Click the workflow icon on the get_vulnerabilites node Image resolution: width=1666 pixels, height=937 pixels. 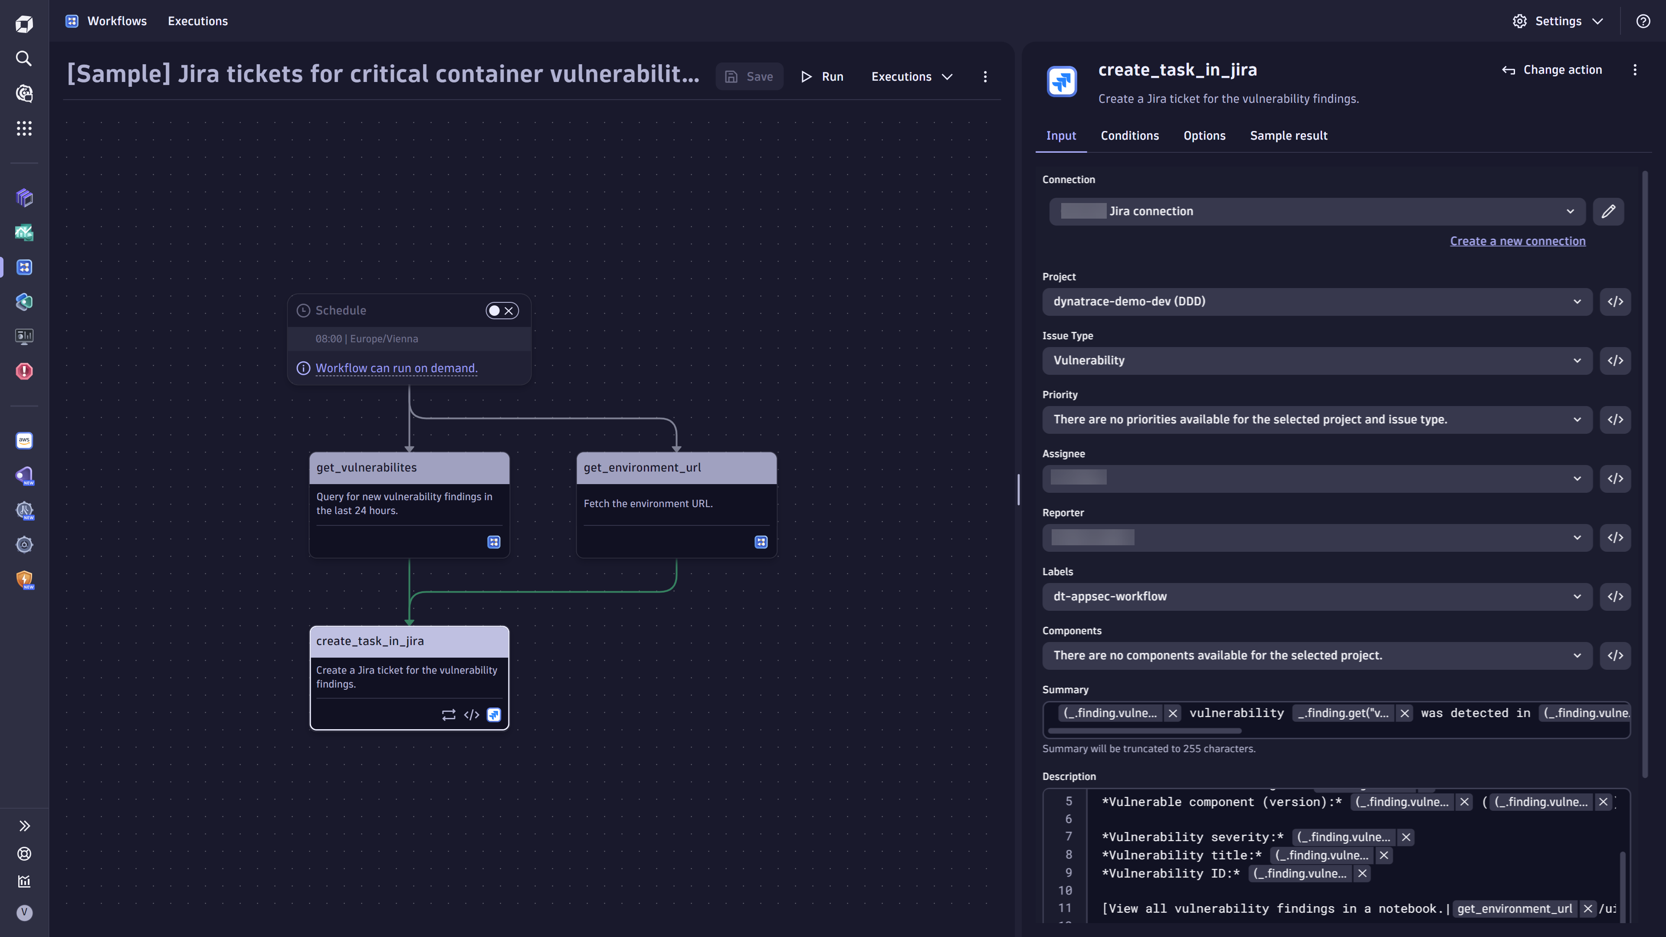click(x=493, y=542)
